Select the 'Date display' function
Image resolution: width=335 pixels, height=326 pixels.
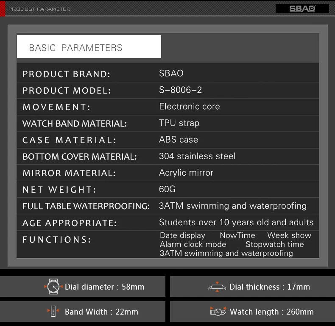coord(182,235)
